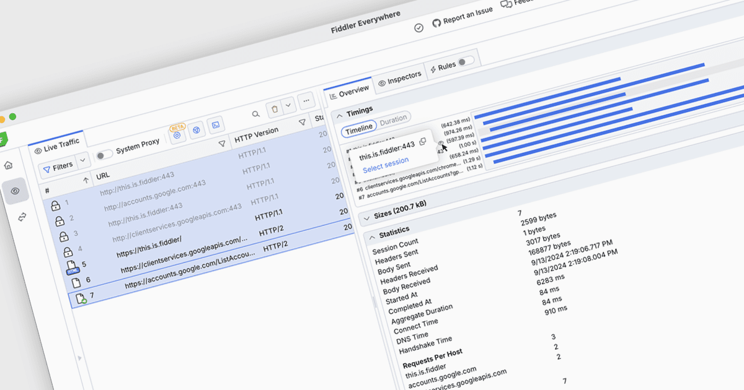The width and height of the screenshot is (744, 390).
Task: Click the green window maximize dot
Action: (12, 116)
